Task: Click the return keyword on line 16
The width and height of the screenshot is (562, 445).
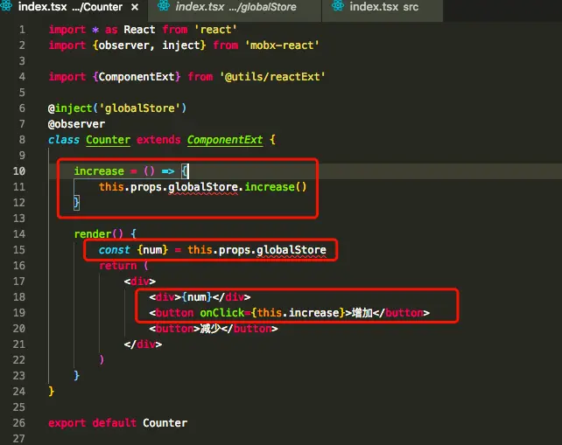Action: [118, 266]
